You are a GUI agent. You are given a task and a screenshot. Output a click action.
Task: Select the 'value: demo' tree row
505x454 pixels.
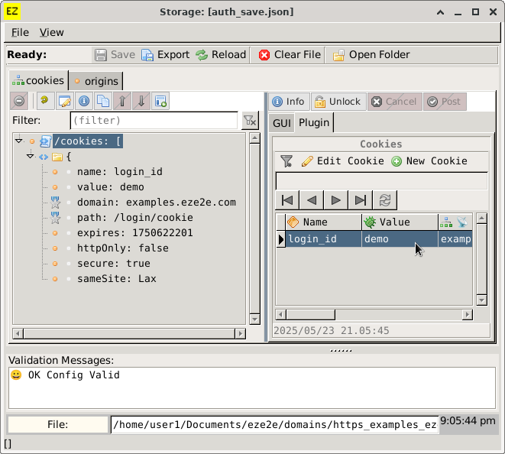tap(111, 187)
